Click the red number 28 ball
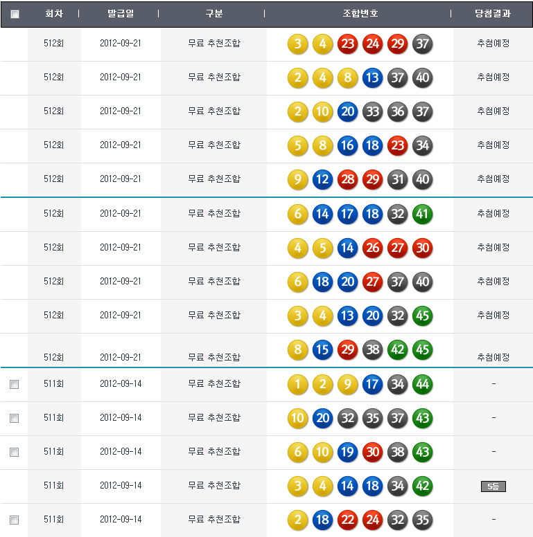533x537 pixels. (347, 180)
